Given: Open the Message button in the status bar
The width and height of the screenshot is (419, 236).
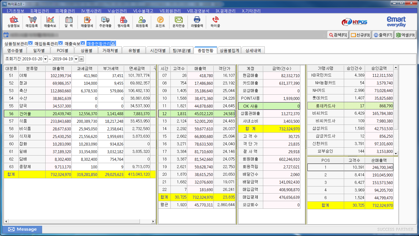Looking at the screenshot, I should 22,229.
